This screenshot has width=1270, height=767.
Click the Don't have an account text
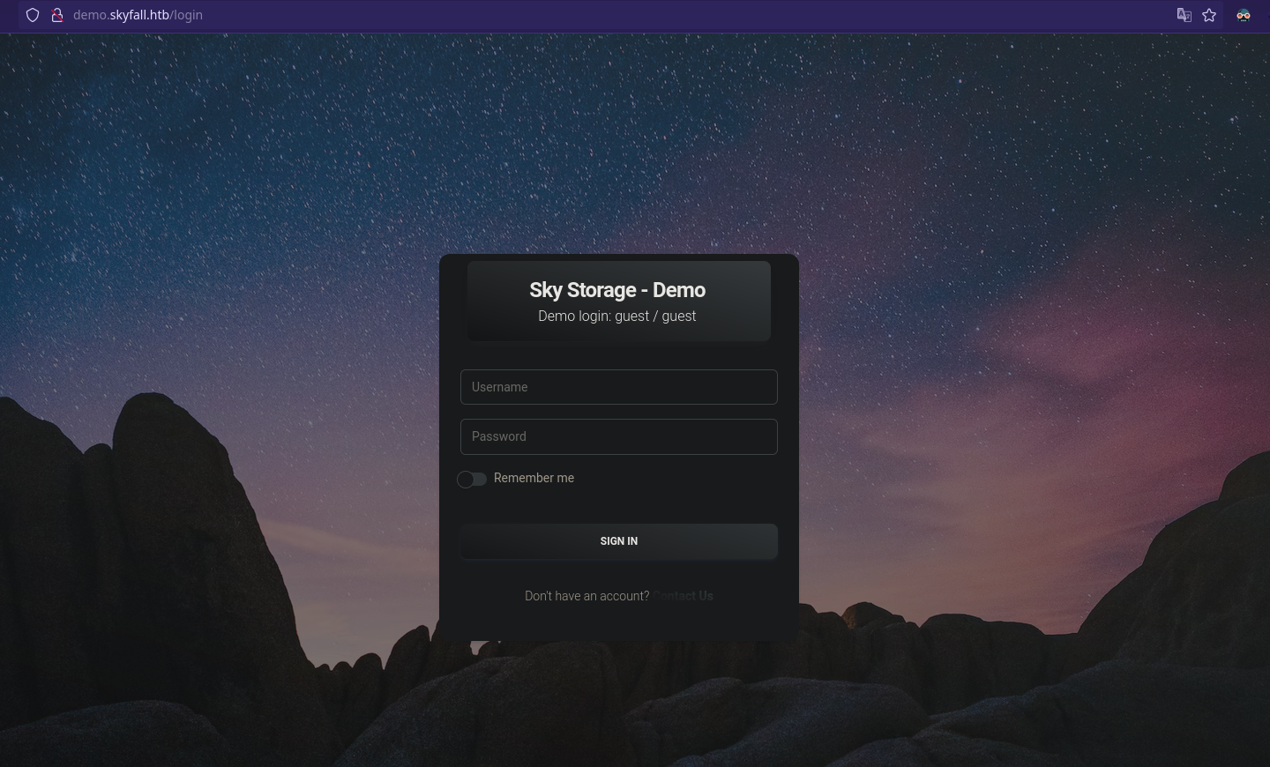pyautogui.click(x=586, y=596)
